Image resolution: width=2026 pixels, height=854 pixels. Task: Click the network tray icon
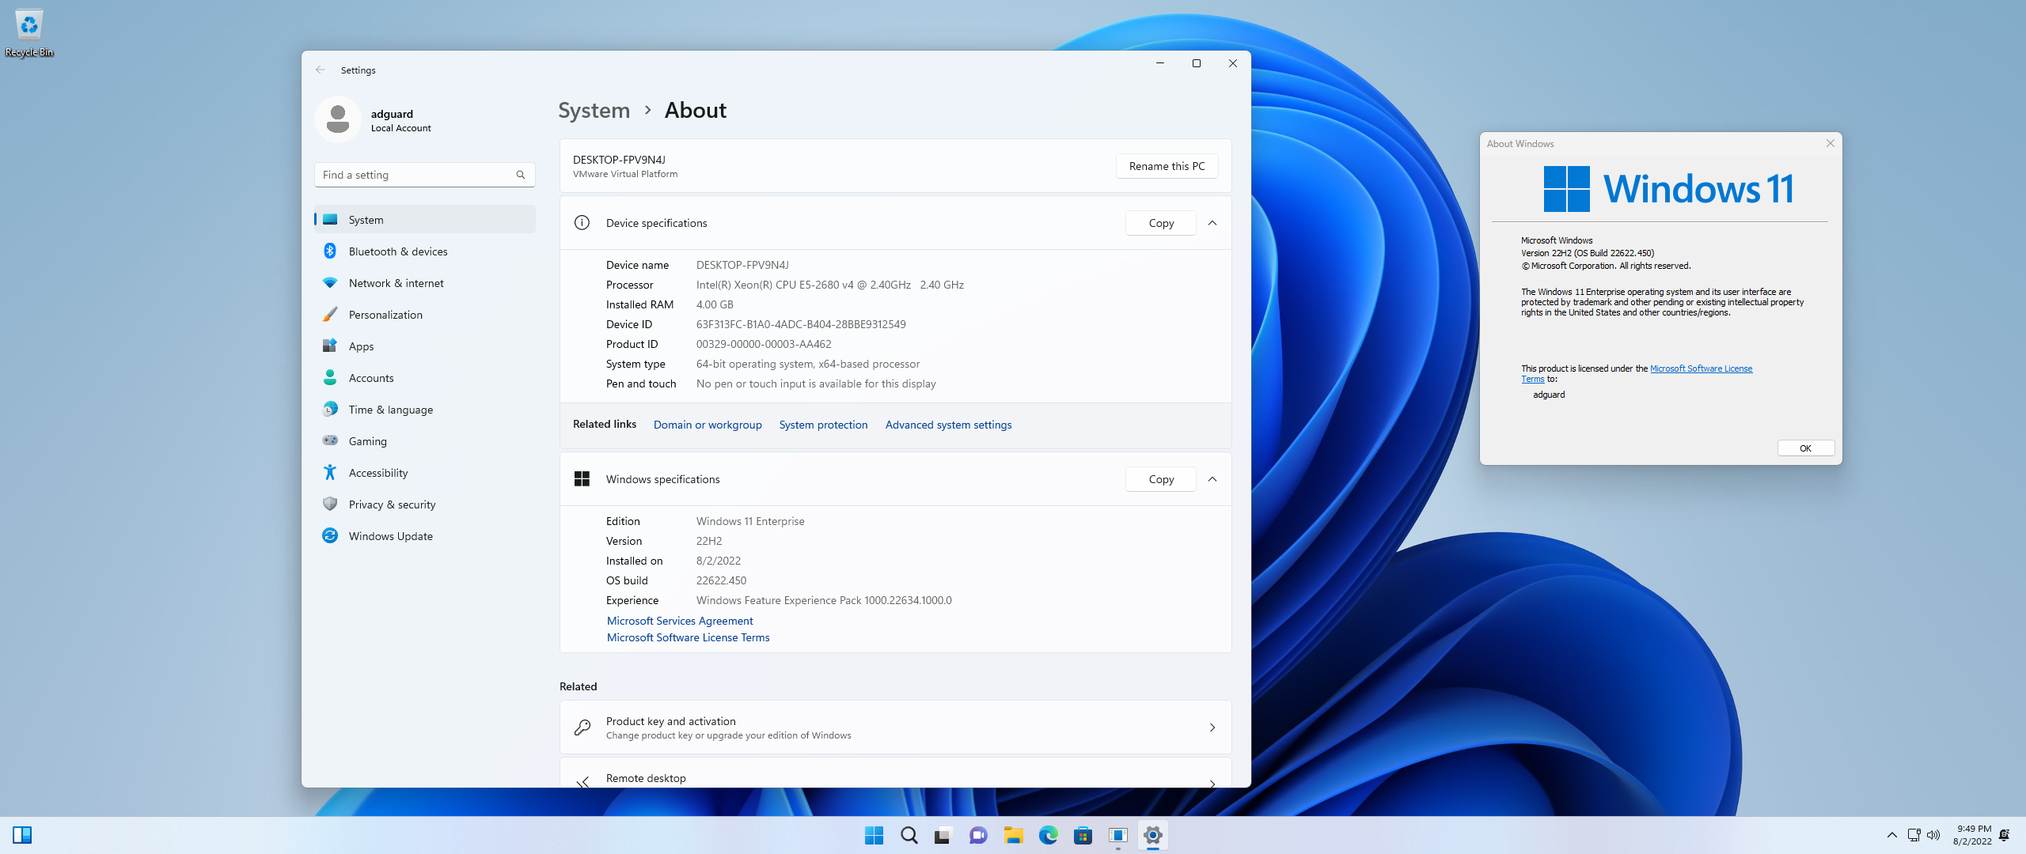[x=1914, y=835]
